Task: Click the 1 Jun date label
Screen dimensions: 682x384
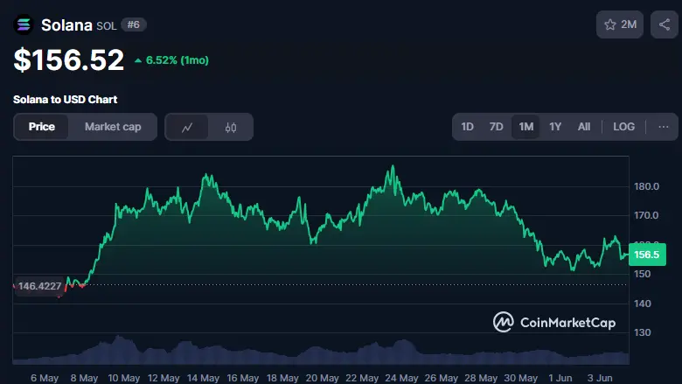Action: pyautogui.click(x=560, y=378)
